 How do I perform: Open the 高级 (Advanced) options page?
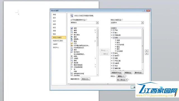point(55,34)
